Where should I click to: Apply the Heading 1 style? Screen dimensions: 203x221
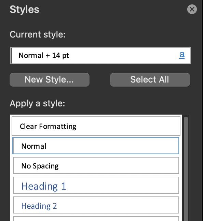96,185
